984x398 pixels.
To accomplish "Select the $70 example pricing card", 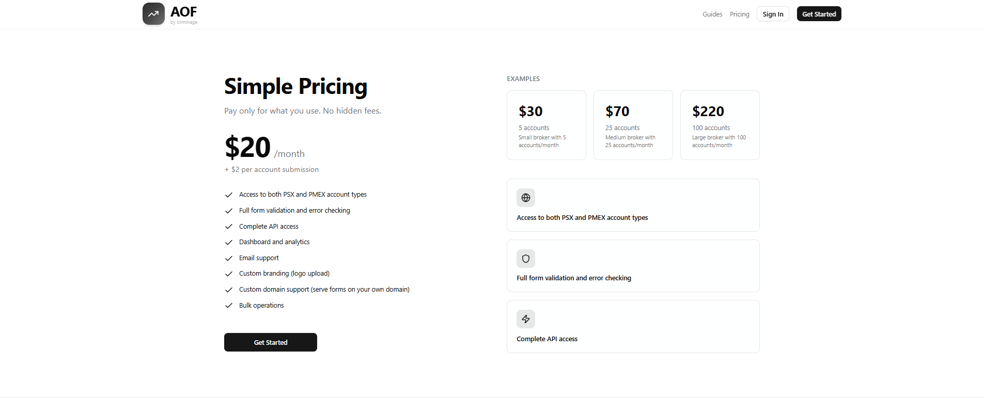I will click(633, 125).
